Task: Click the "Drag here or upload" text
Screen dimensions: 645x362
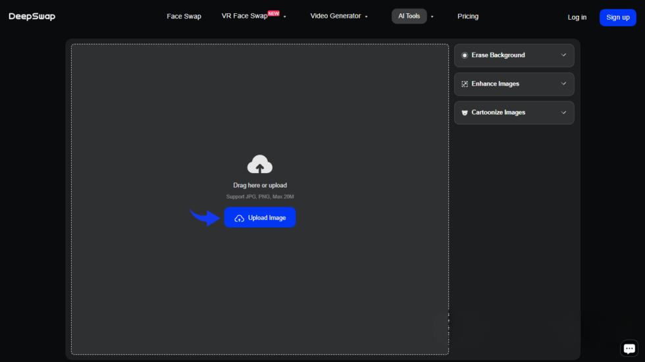Action: [260, 186]
